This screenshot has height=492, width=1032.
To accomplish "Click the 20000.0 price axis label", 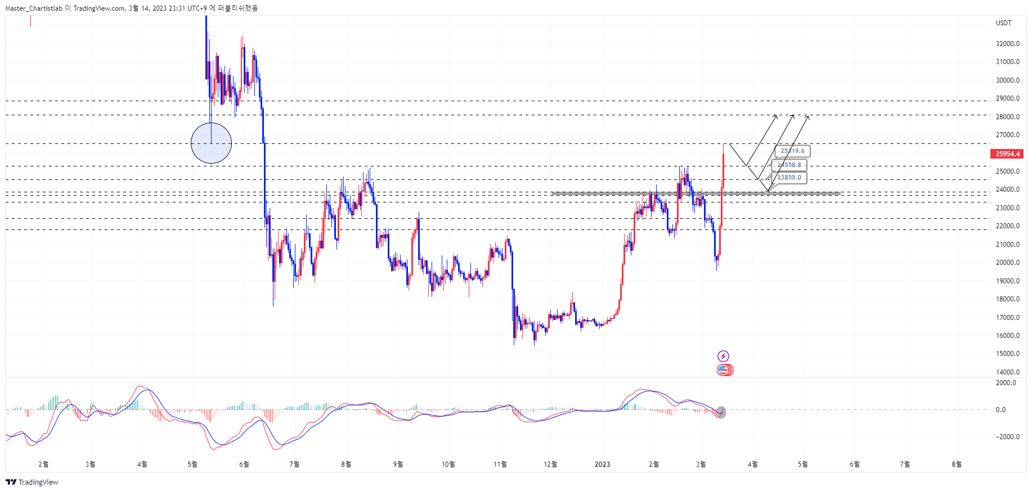I will [x=1007, y=263].
